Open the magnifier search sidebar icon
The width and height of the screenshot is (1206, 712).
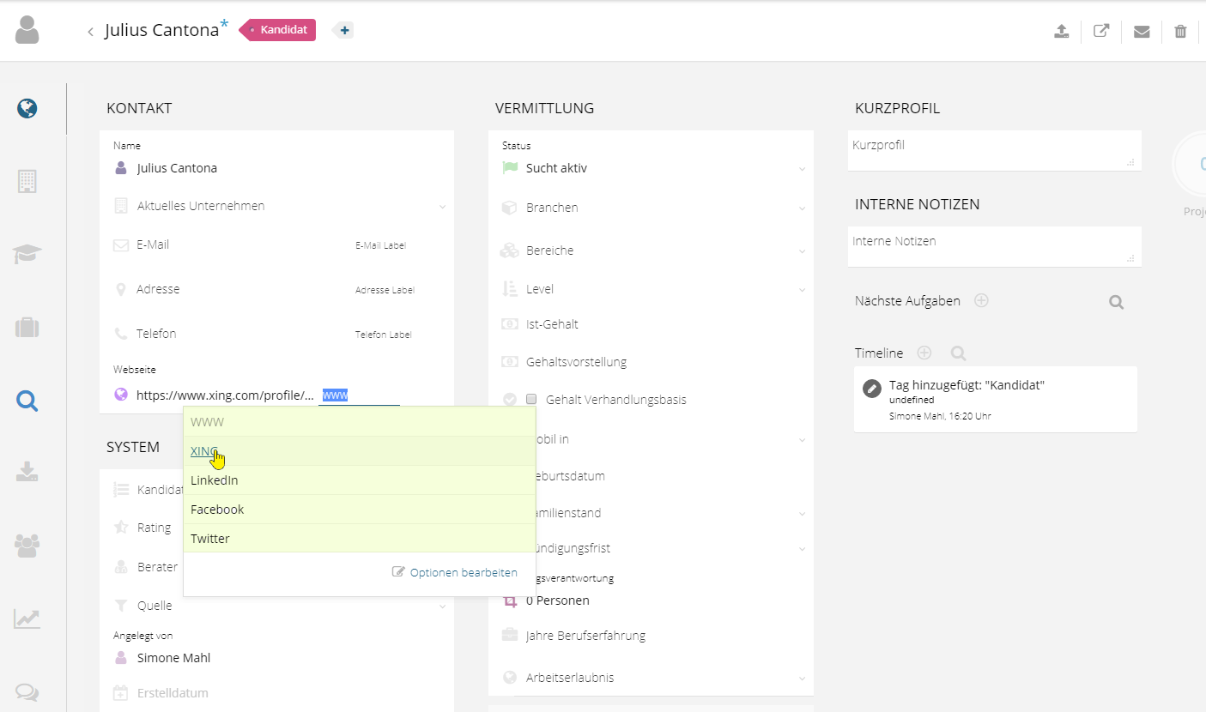pos(27,401)
